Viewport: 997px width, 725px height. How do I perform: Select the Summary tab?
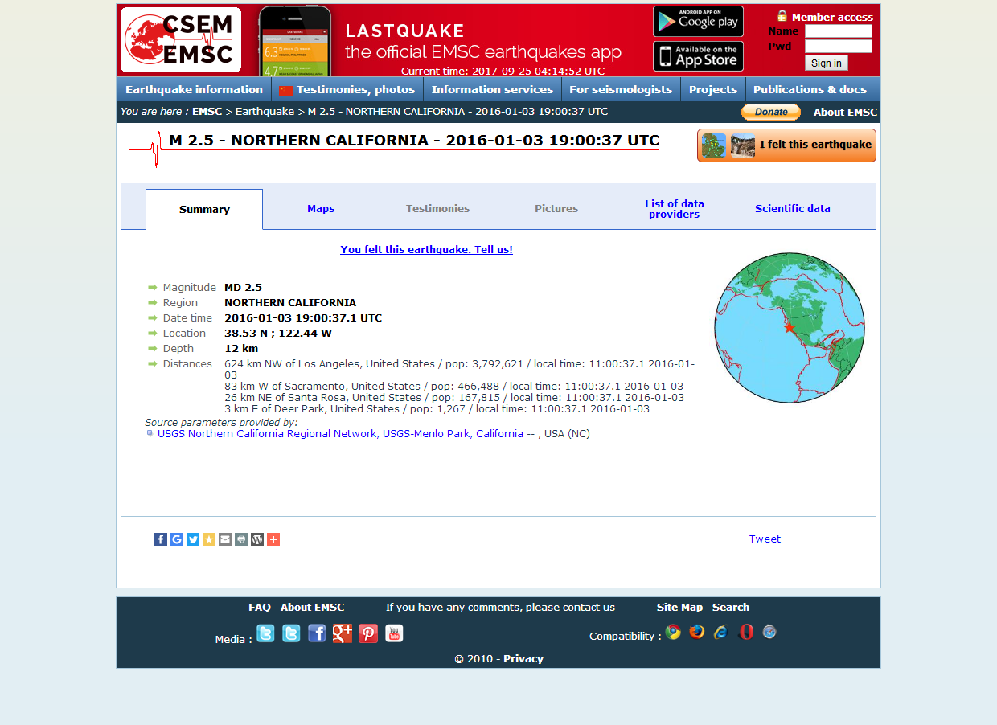[x=204, y=209]
